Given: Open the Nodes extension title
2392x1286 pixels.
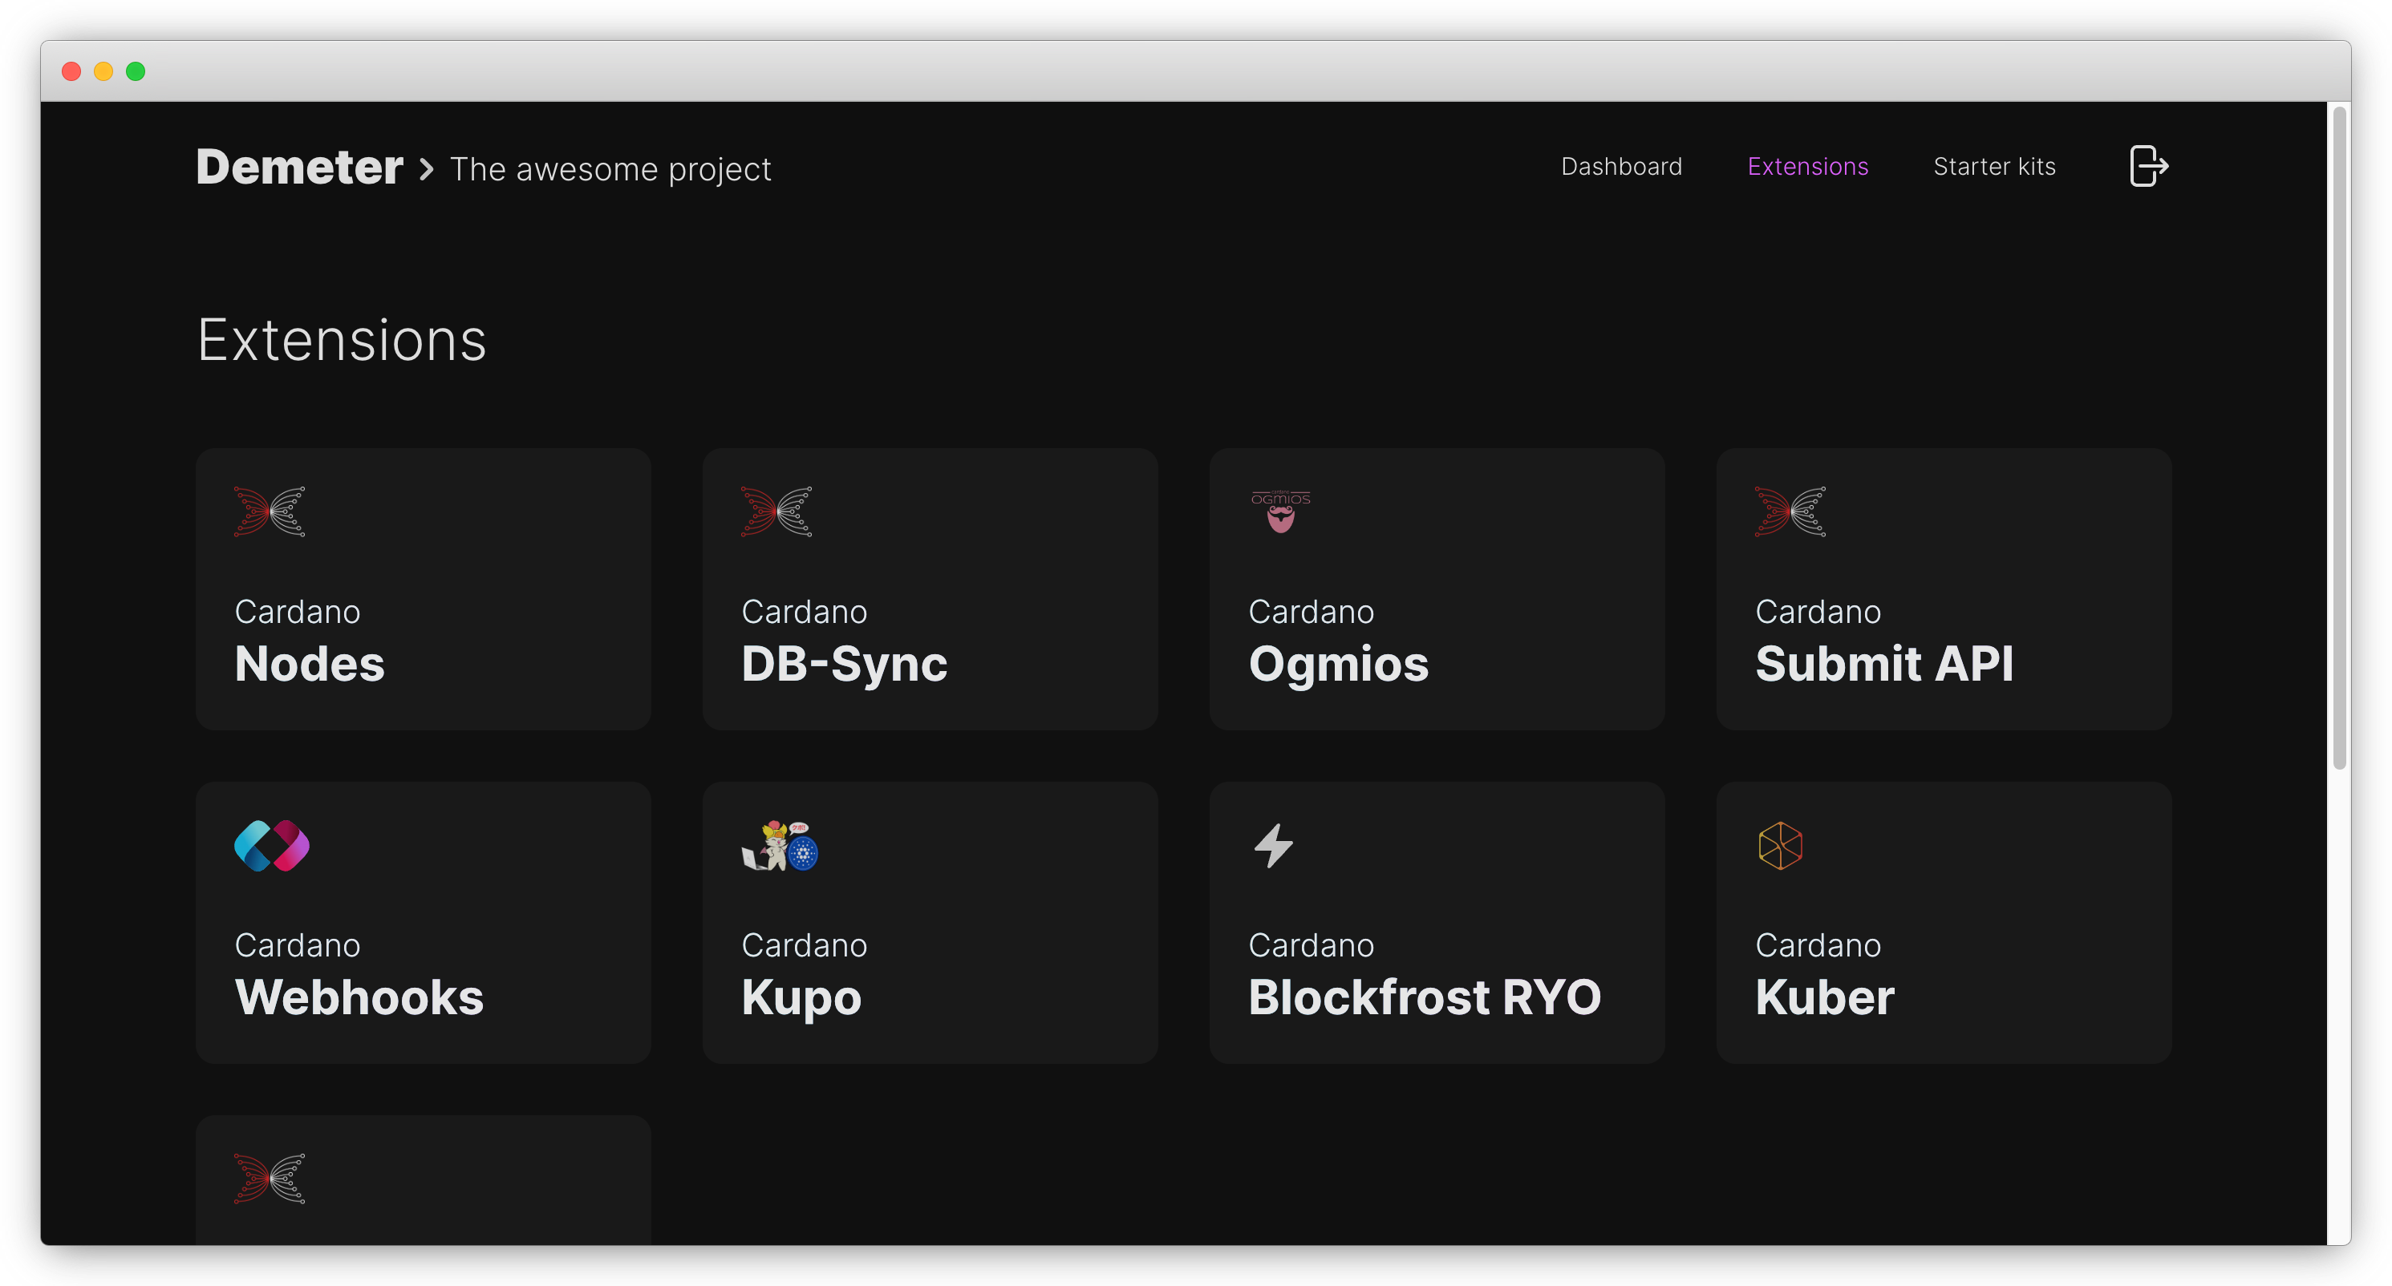Looking at the screenshot, I should coord(309,663).
